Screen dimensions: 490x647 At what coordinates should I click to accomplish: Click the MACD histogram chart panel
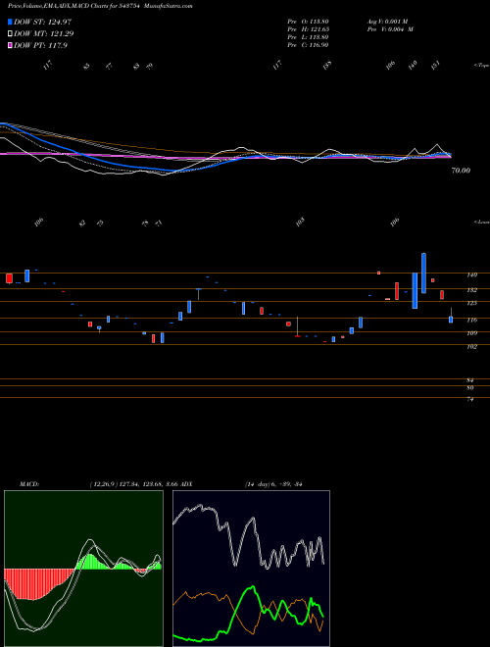click(83, 569)
